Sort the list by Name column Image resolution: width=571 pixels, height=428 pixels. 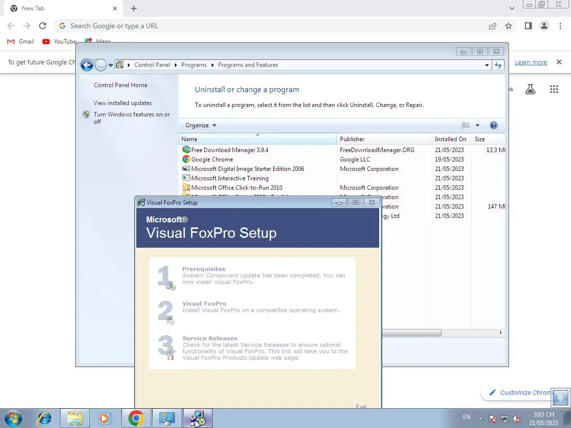click(258, 139)
